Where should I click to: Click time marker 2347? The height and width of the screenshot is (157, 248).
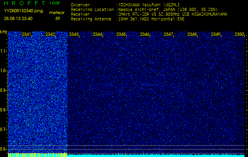point(168,34)
